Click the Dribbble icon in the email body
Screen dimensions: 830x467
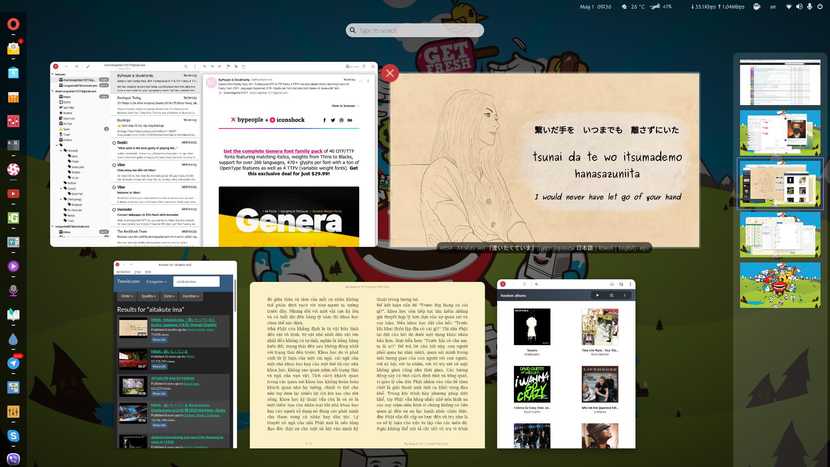coord(342,120)
